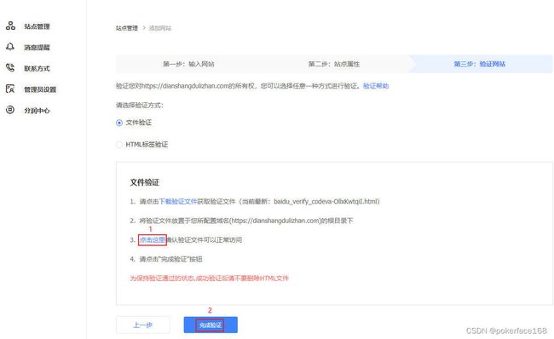Click the 上一步 button

tap(142, 325)
